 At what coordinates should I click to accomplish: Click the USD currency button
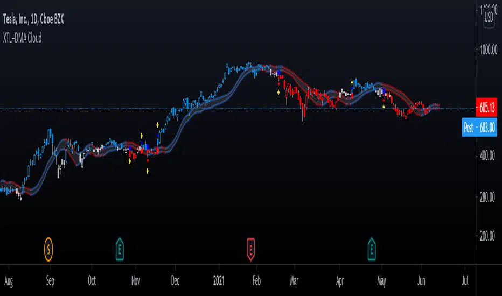(489, 17)
